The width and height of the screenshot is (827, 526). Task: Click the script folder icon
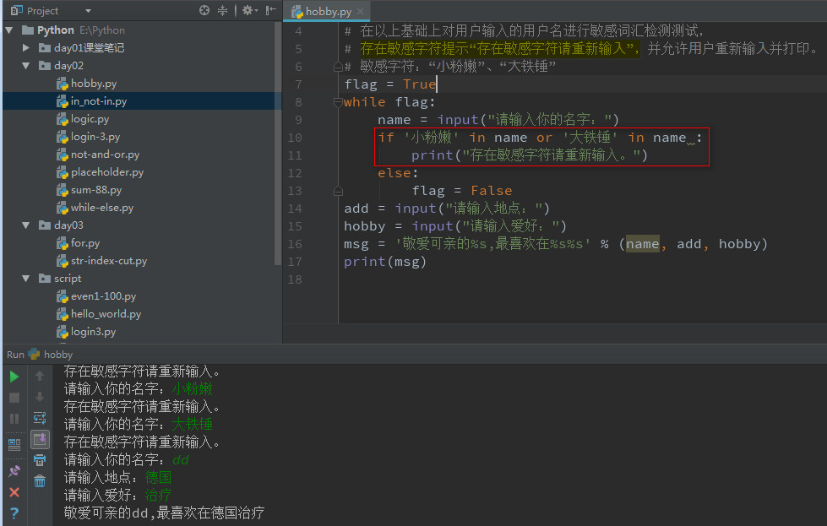click(x=45, y=279)
